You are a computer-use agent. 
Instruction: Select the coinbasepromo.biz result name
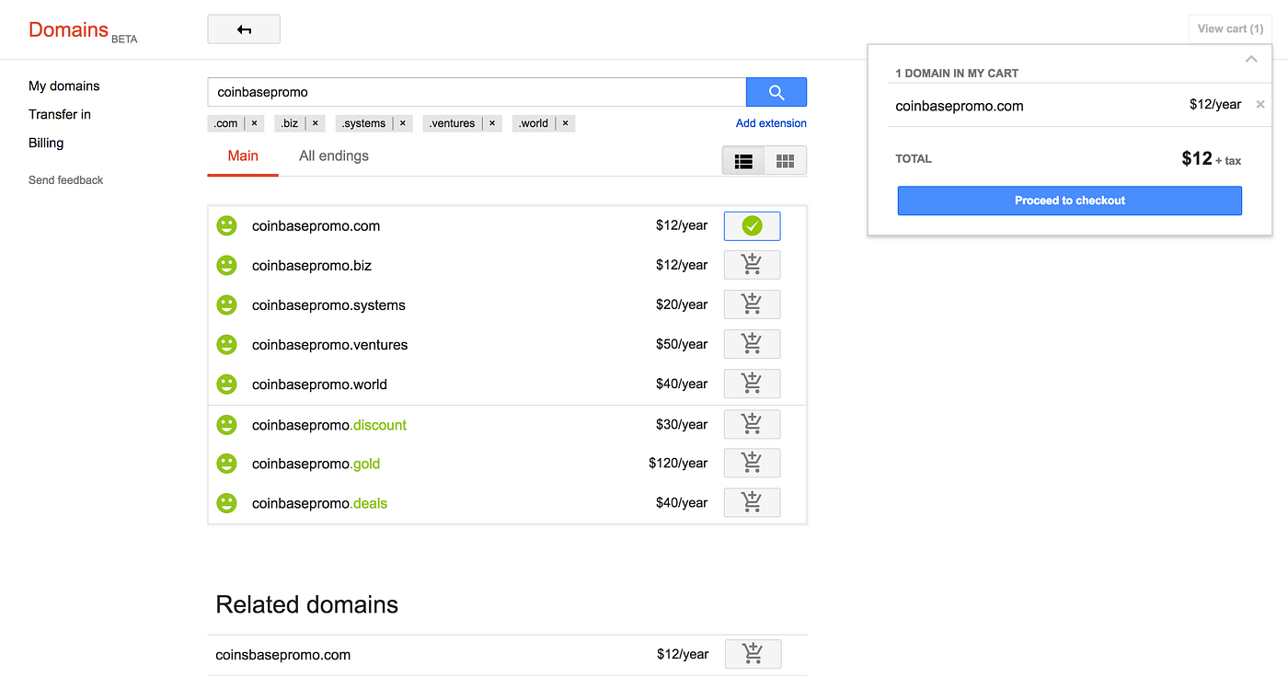point(312,266)
